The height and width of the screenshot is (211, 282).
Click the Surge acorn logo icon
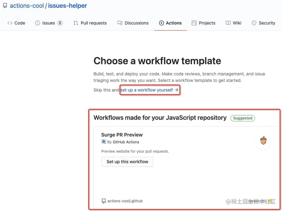pos(263,141)
